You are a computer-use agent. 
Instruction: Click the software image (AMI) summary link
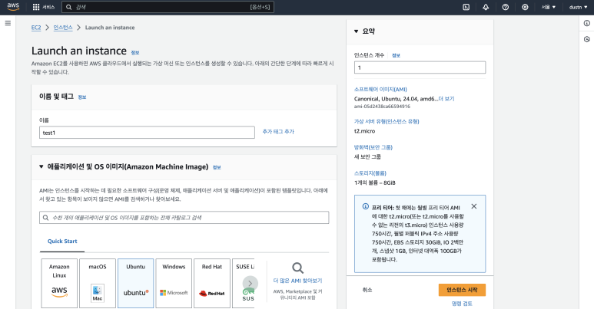click(x=380, y=89)
